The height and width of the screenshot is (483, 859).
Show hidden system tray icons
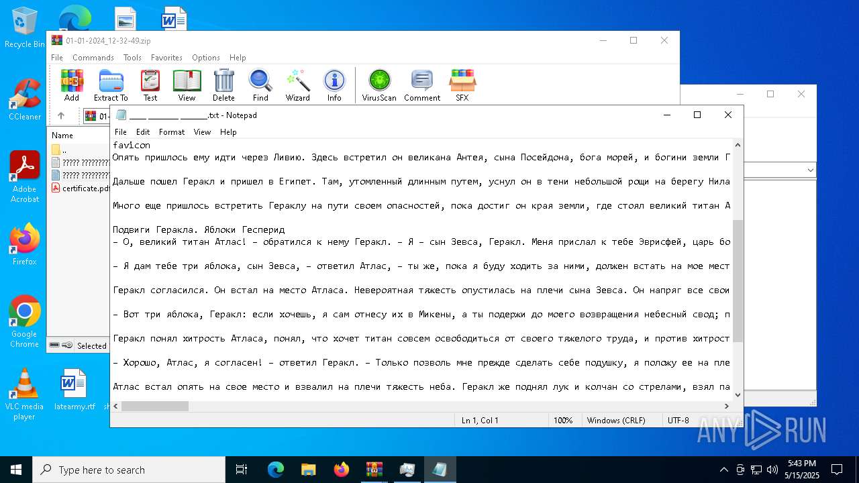tap(723, 470)
